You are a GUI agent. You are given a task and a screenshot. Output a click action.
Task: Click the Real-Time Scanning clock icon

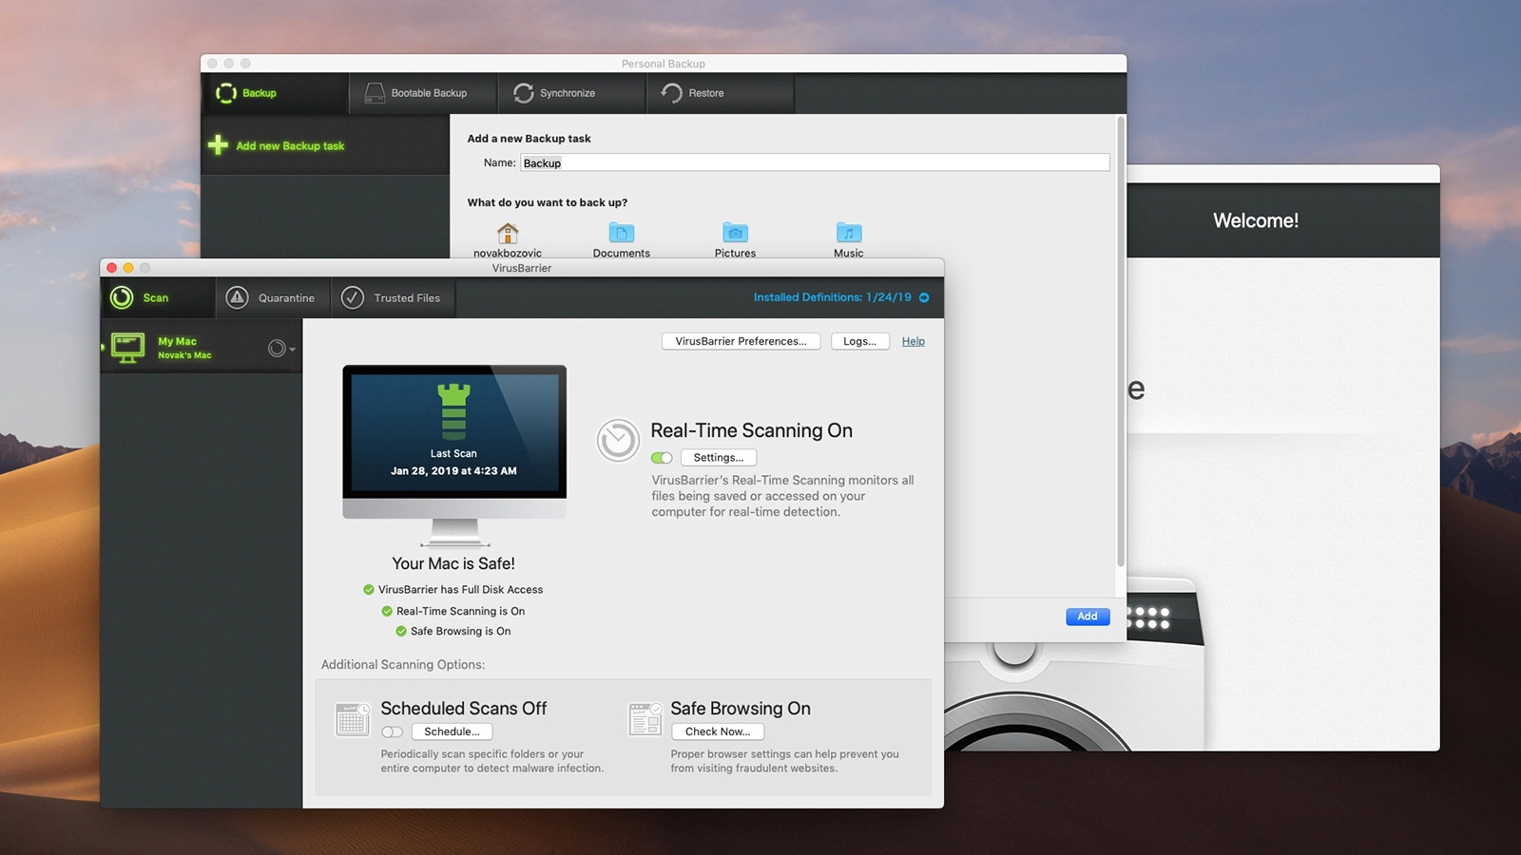click(618, 441)
